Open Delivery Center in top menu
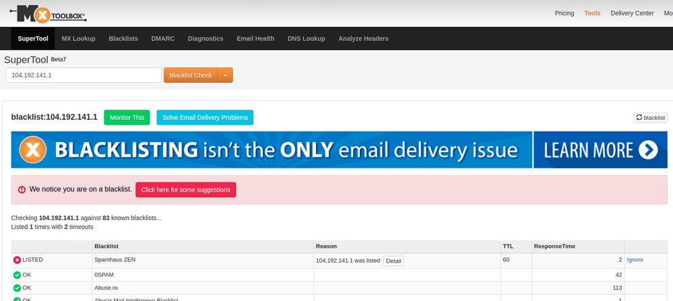Screen dimensions: 673x301 tap(632, 13)
